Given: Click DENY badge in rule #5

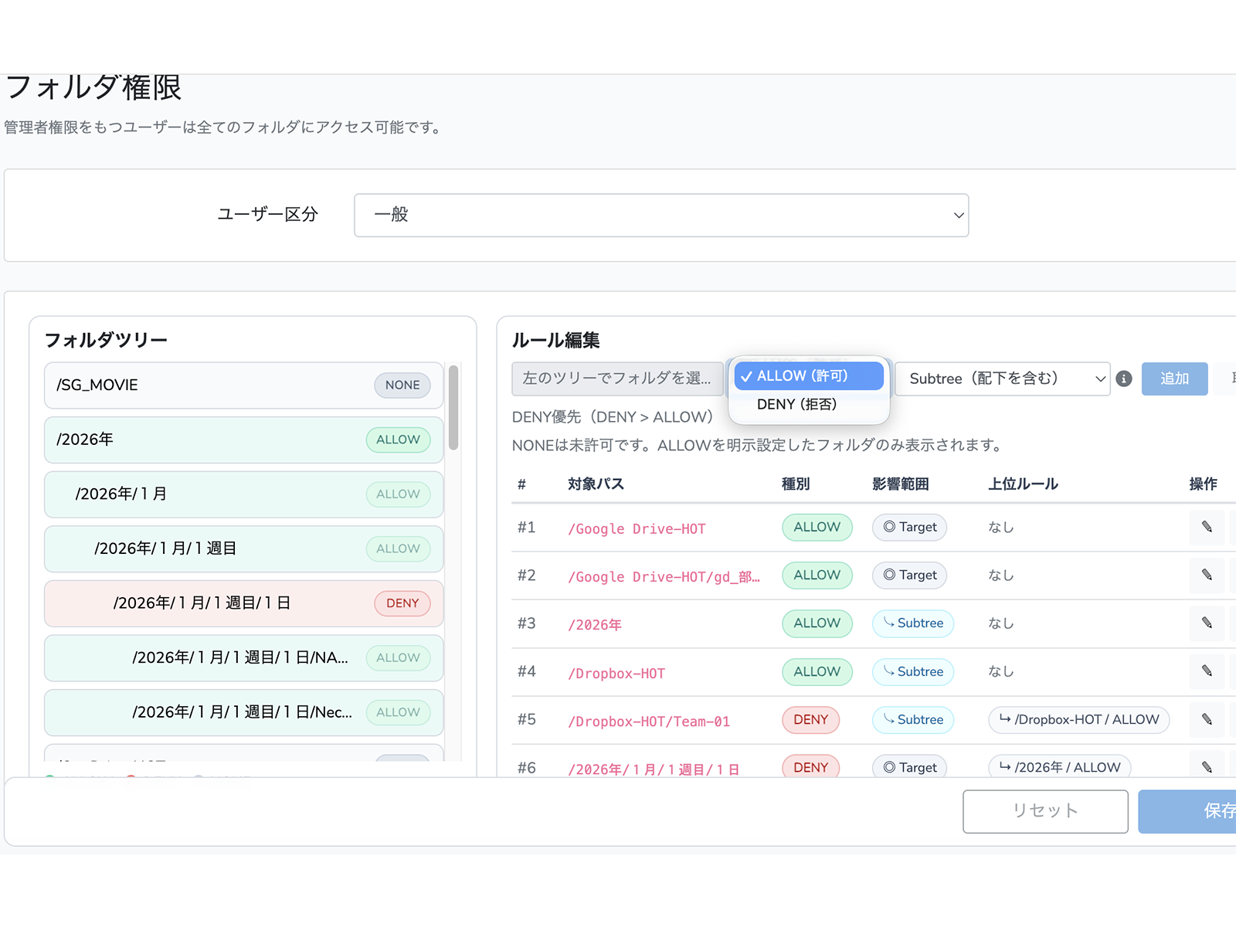Looking at the screenshot, I should [810, 719].
